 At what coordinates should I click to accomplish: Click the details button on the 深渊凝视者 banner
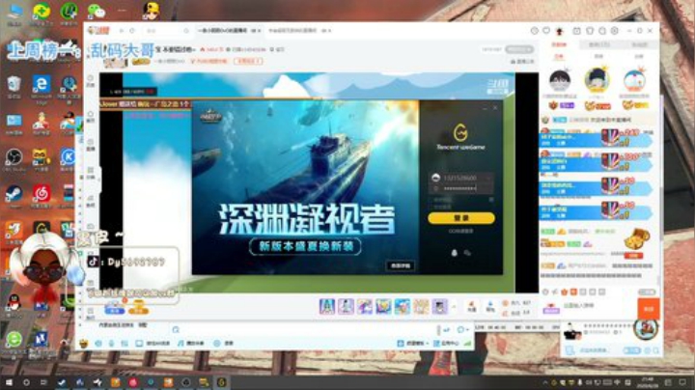coord(401,265)
